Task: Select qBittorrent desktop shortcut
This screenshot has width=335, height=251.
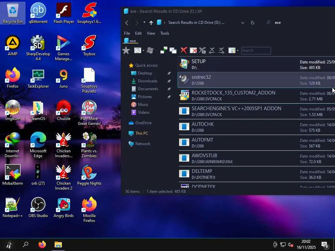Action: coord(38,13)
